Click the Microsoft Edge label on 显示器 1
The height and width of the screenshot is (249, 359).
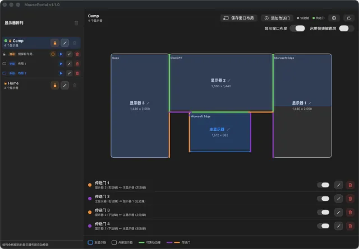[x=284, y=58]
